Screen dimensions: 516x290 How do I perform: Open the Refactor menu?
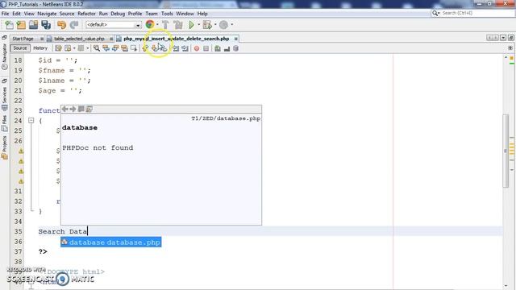86,14
